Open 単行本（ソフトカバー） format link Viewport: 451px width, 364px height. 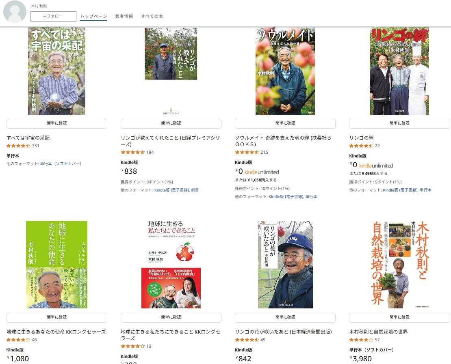pyautogui.click(x=61, y=164)
